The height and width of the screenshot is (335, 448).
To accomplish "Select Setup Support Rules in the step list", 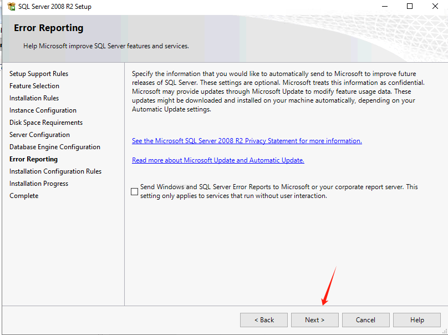I will point(39,74).
